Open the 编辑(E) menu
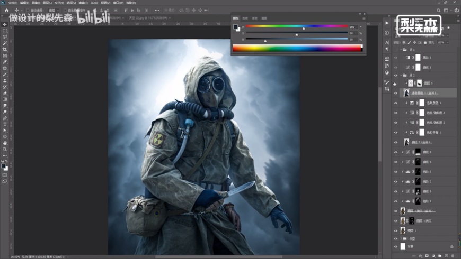The image size is (461, 259). [24, 3]
